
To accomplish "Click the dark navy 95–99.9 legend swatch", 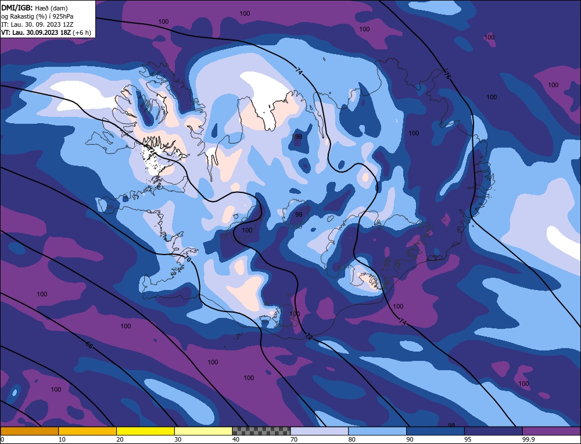I will point(493,431).
